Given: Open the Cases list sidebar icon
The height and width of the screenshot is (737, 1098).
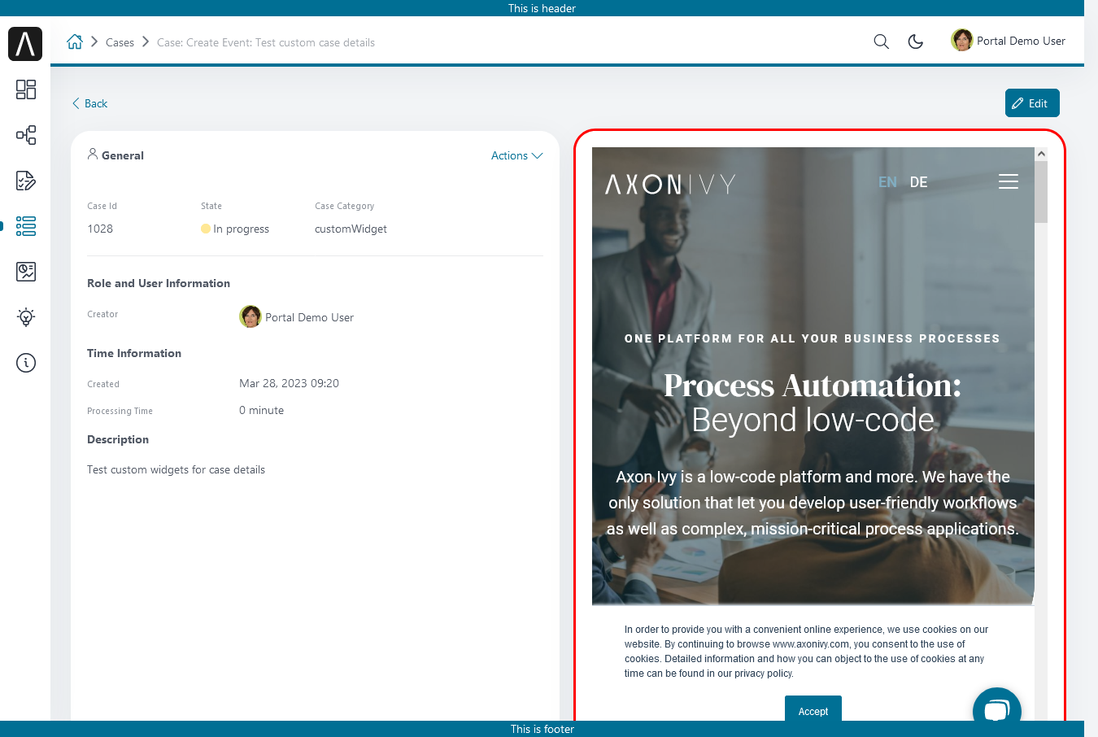Looking at the screenshot, I should pyautogui.click(x=26, y=226).
